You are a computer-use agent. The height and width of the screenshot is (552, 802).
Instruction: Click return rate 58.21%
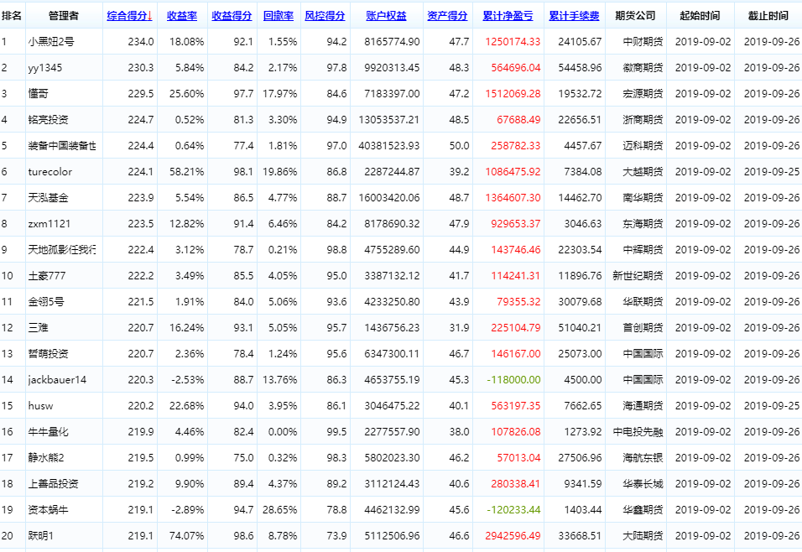point(187,172)
